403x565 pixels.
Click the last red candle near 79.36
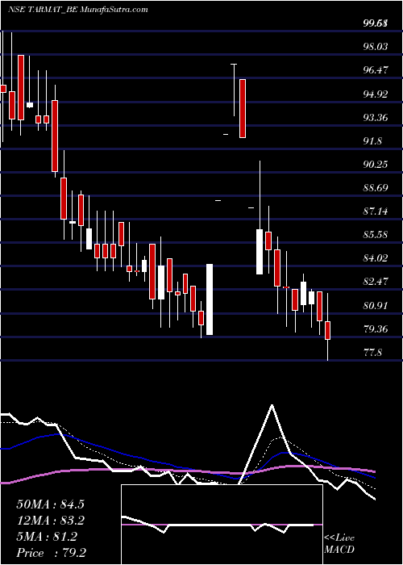click(328, 330)
